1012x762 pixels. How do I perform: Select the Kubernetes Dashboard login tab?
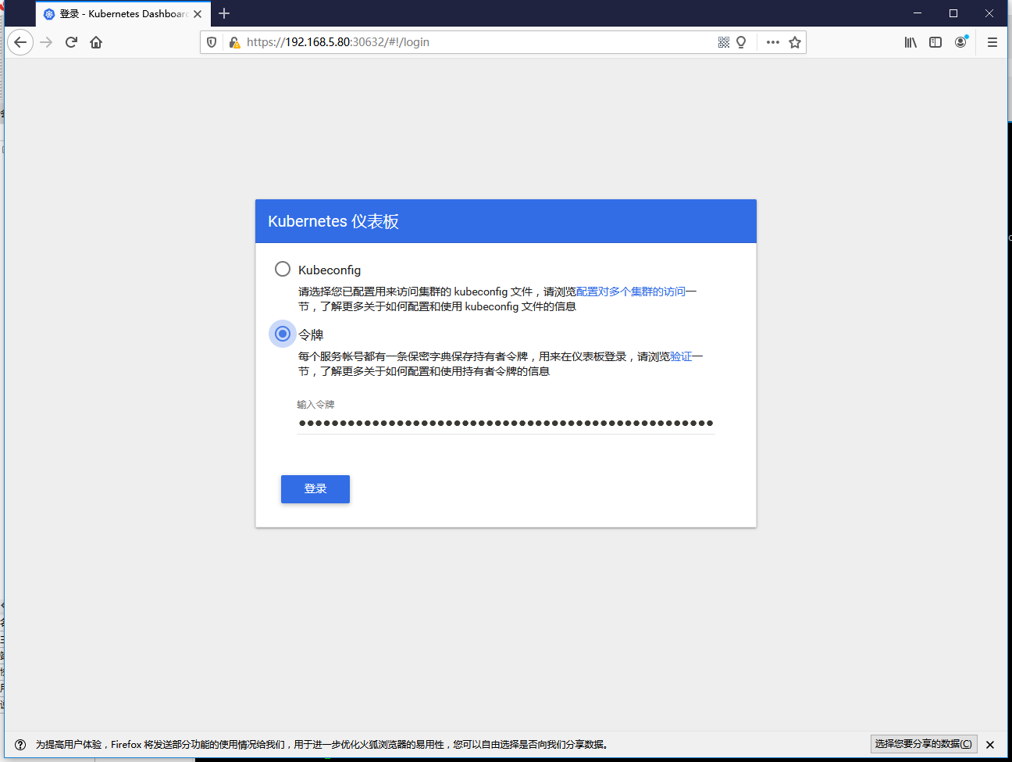(123, 14)
